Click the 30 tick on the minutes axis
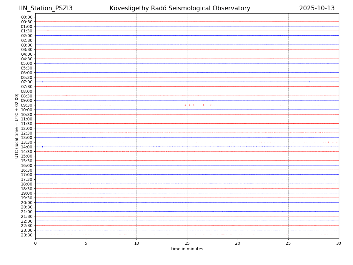The image size is (353, 265). (339, 243)
